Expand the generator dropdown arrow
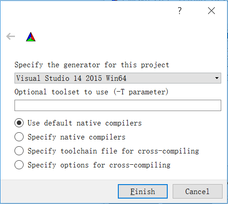The image size is (228, 204). point(217,78)
